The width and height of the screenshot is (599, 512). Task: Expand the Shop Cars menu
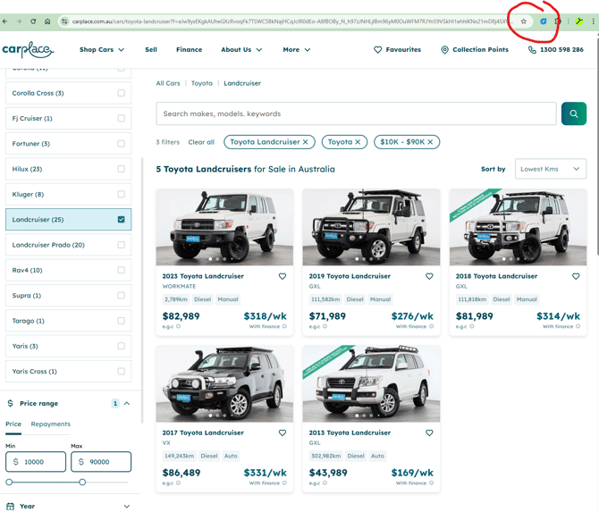[102, 50]
